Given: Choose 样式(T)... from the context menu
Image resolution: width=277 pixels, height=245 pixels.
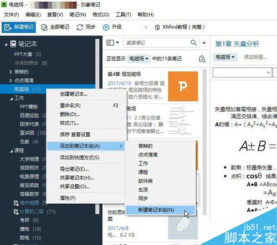Looking at the screenshot, I should pyautogui.click(x=86, y=123).
